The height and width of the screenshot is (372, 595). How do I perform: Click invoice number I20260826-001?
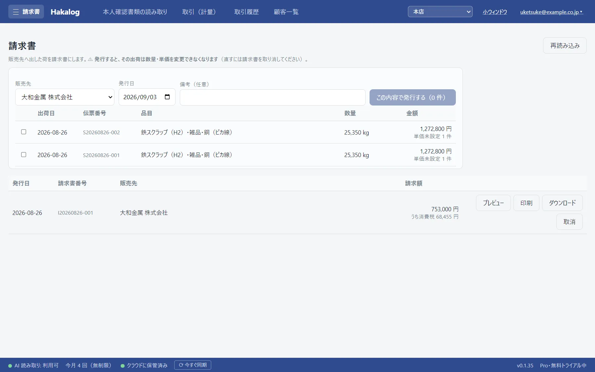point(75,213)
